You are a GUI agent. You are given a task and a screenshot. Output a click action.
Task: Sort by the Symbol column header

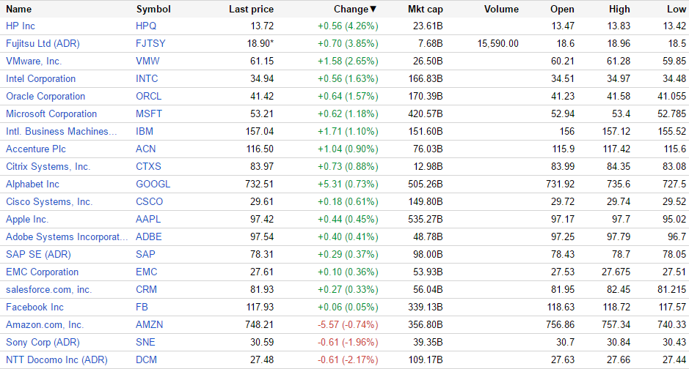[x=153, y=10]
